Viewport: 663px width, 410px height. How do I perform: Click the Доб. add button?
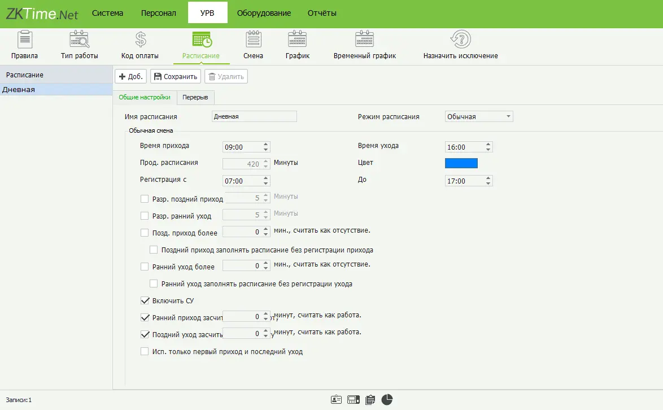click(x=131, y=77)
